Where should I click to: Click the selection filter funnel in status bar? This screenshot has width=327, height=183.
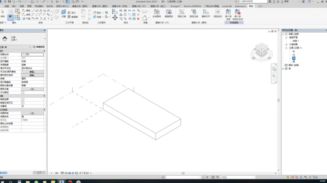(314, 177)
